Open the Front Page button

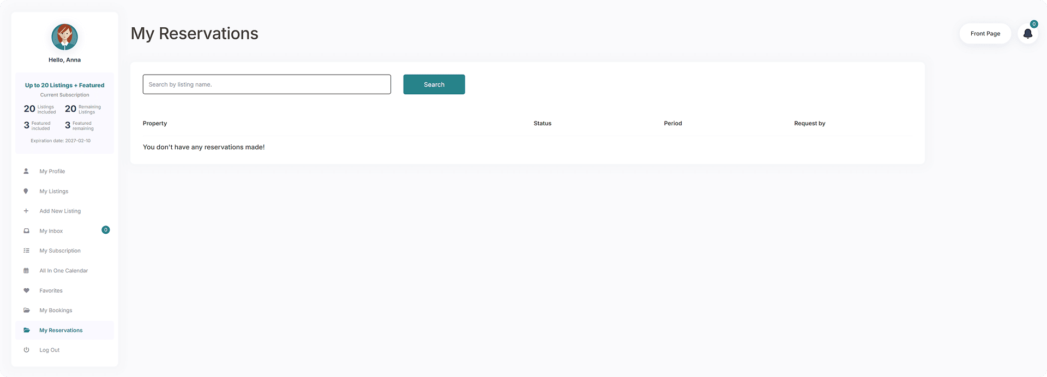coord(985,34)
